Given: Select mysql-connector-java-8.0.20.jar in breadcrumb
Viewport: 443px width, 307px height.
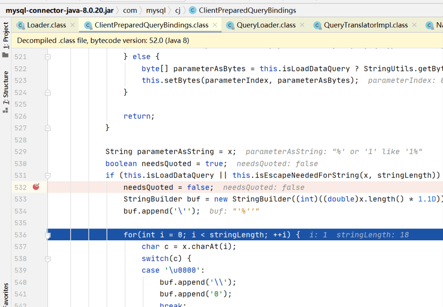Looking at the screenshot, I should coord(59,10).
